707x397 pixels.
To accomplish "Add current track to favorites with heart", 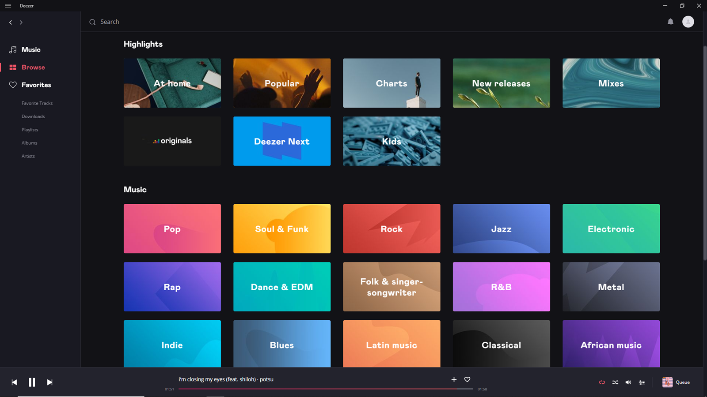I will pos(467,379).
